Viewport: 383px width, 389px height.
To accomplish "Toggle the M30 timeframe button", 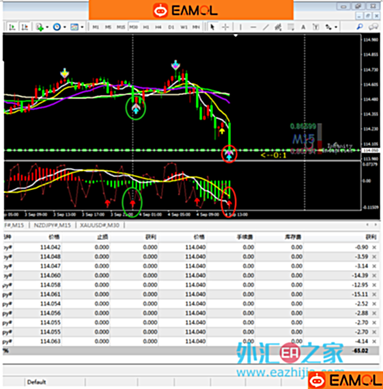I will [x=133, y=27].
